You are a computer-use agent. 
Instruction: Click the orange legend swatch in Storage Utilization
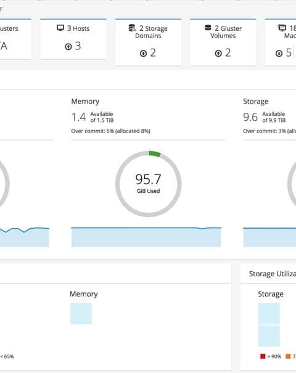[288, 356]
